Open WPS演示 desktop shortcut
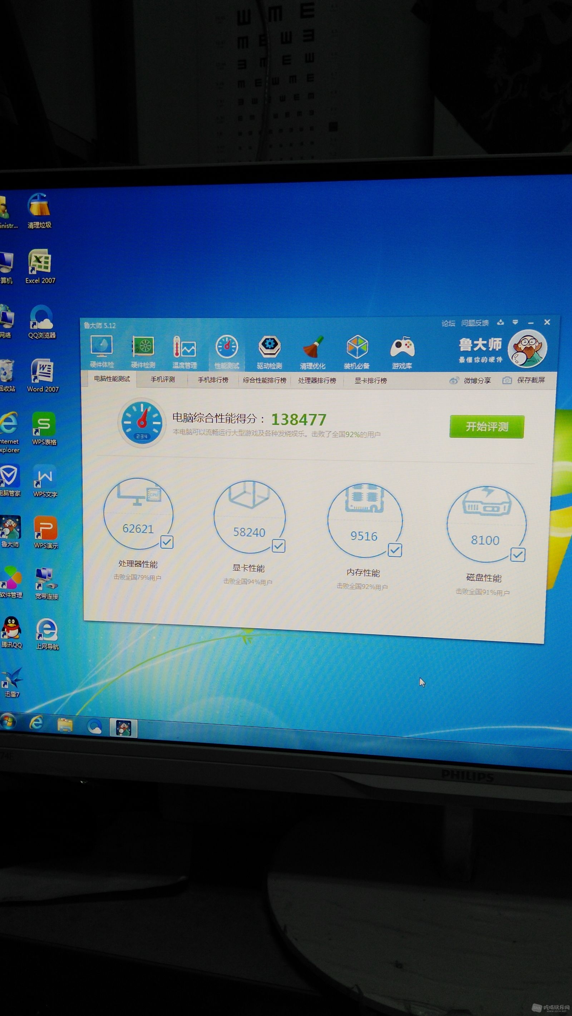The image size is (572, 1016). [46, 532]
